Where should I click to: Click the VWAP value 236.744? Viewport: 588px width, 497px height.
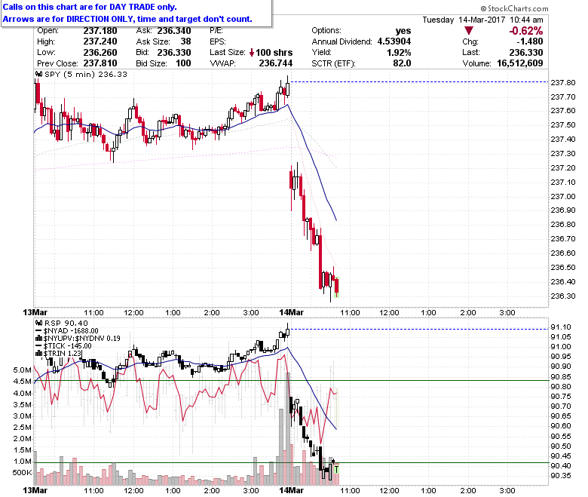click(276, 63)
